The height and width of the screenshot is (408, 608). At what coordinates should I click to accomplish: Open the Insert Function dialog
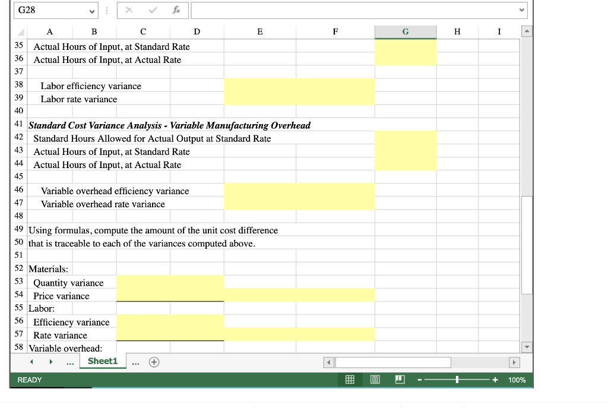click(175, 10)
